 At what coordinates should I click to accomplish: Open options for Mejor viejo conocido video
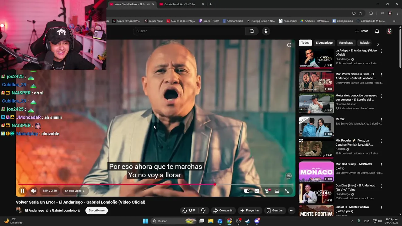point(381,96)
